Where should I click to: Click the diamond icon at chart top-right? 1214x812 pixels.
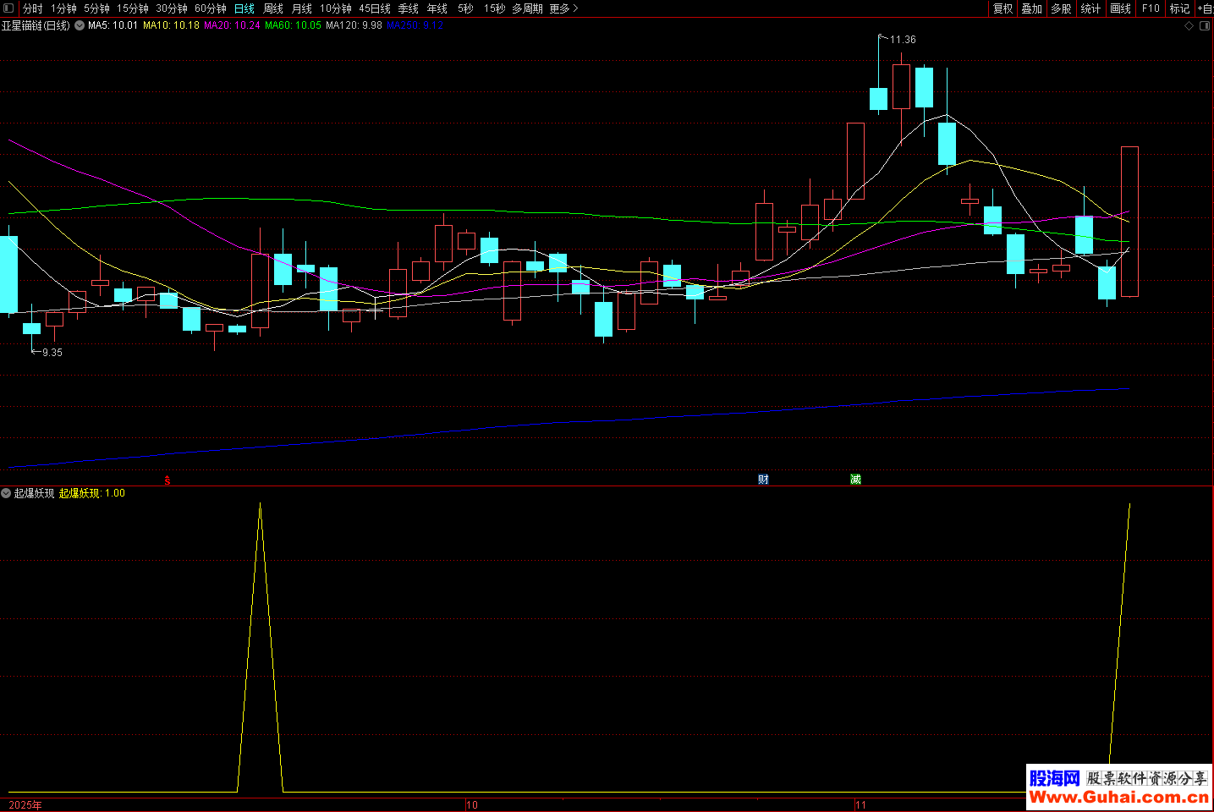point(1189,26)
